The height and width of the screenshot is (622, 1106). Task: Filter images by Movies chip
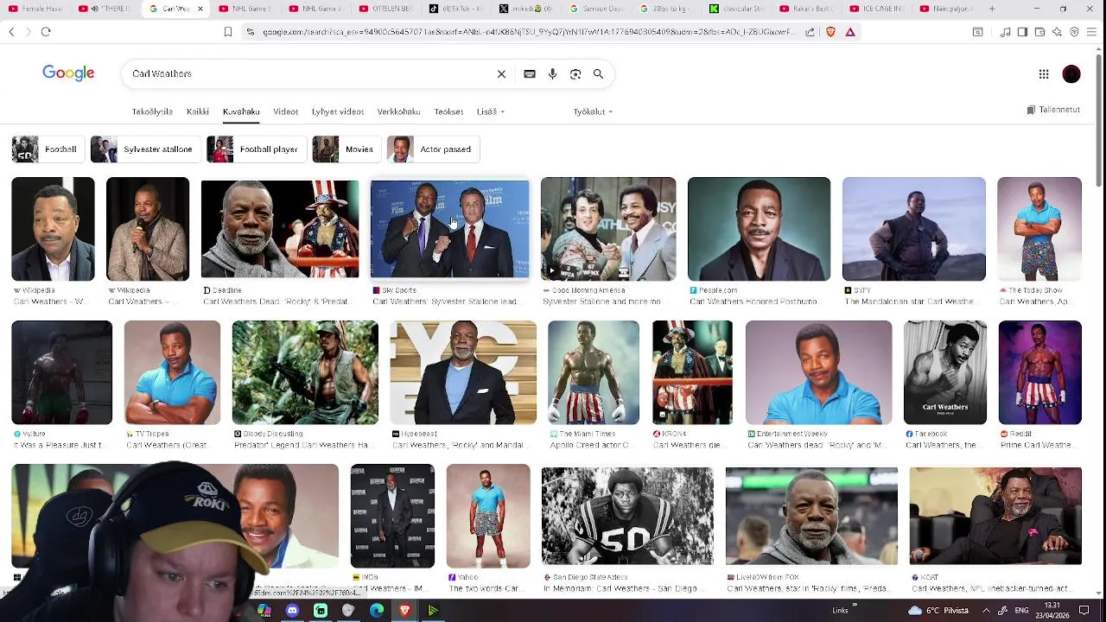point(346,149)
